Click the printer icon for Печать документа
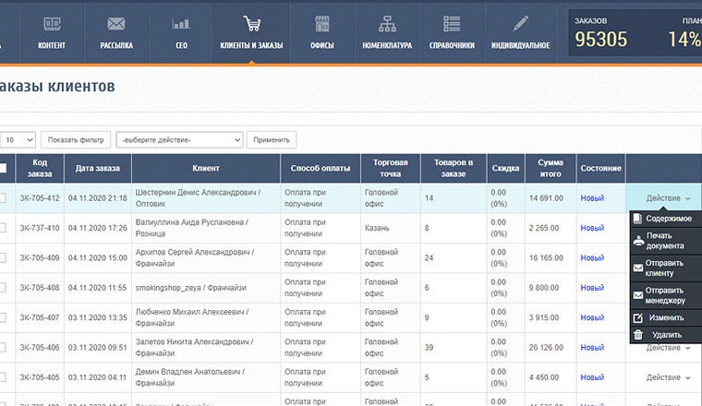 pos(638,241)
